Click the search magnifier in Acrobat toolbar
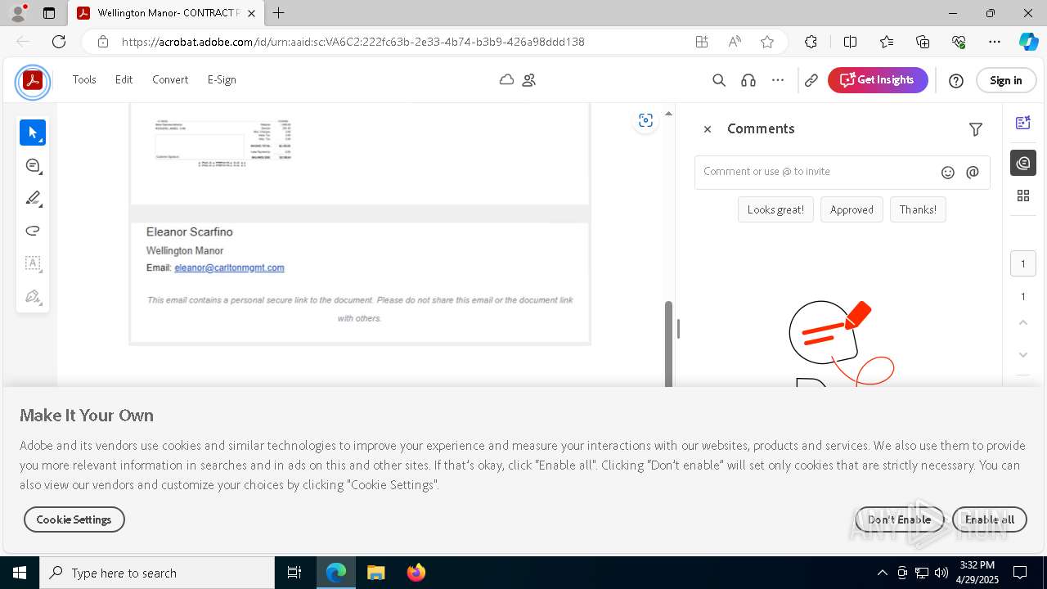Viewport: 1047px width, 589px height. click(x=719, y=80)
